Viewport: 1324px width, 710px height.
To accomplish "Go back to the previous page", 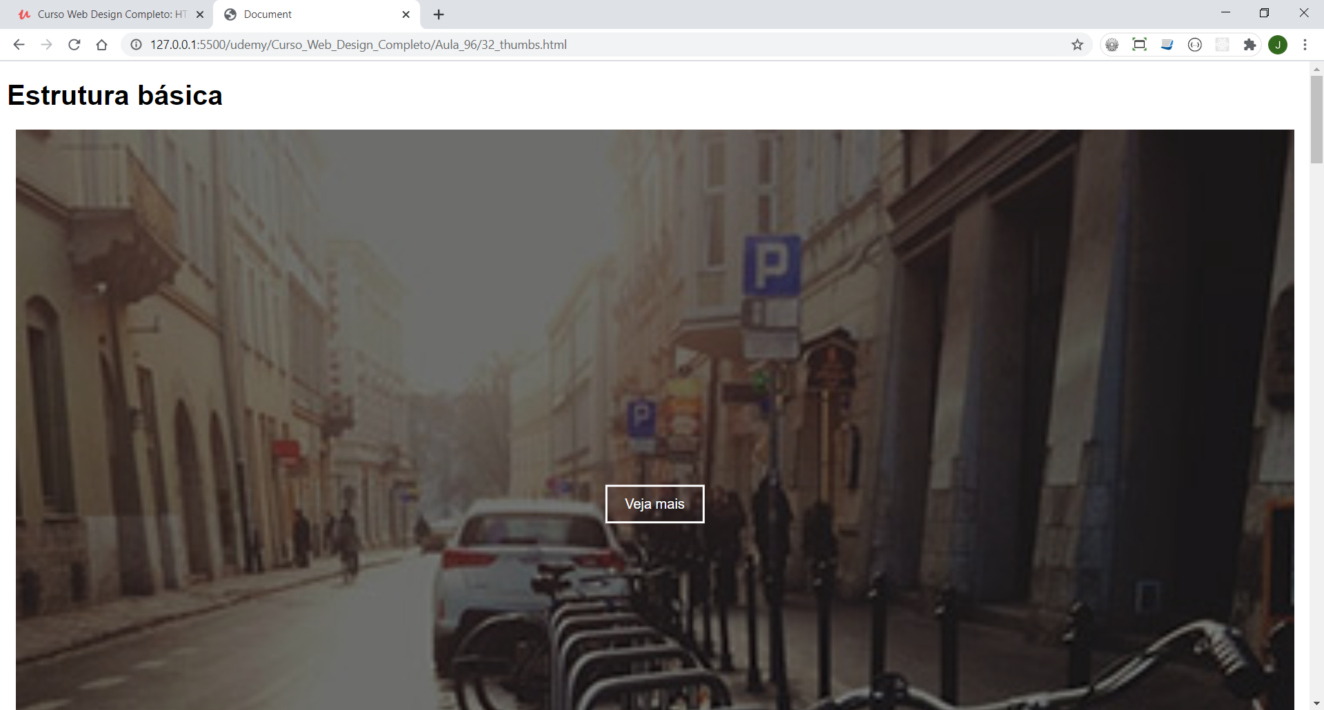I will click(x=19, y=45).
